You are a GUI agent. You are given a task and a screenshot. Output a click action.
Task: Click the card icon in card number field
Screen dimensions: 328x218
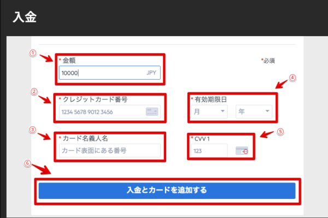(152, 111)
